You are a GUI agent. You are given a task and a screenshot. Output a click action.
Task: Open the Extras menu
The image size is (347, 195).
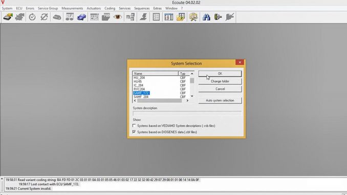click(157, 8)
